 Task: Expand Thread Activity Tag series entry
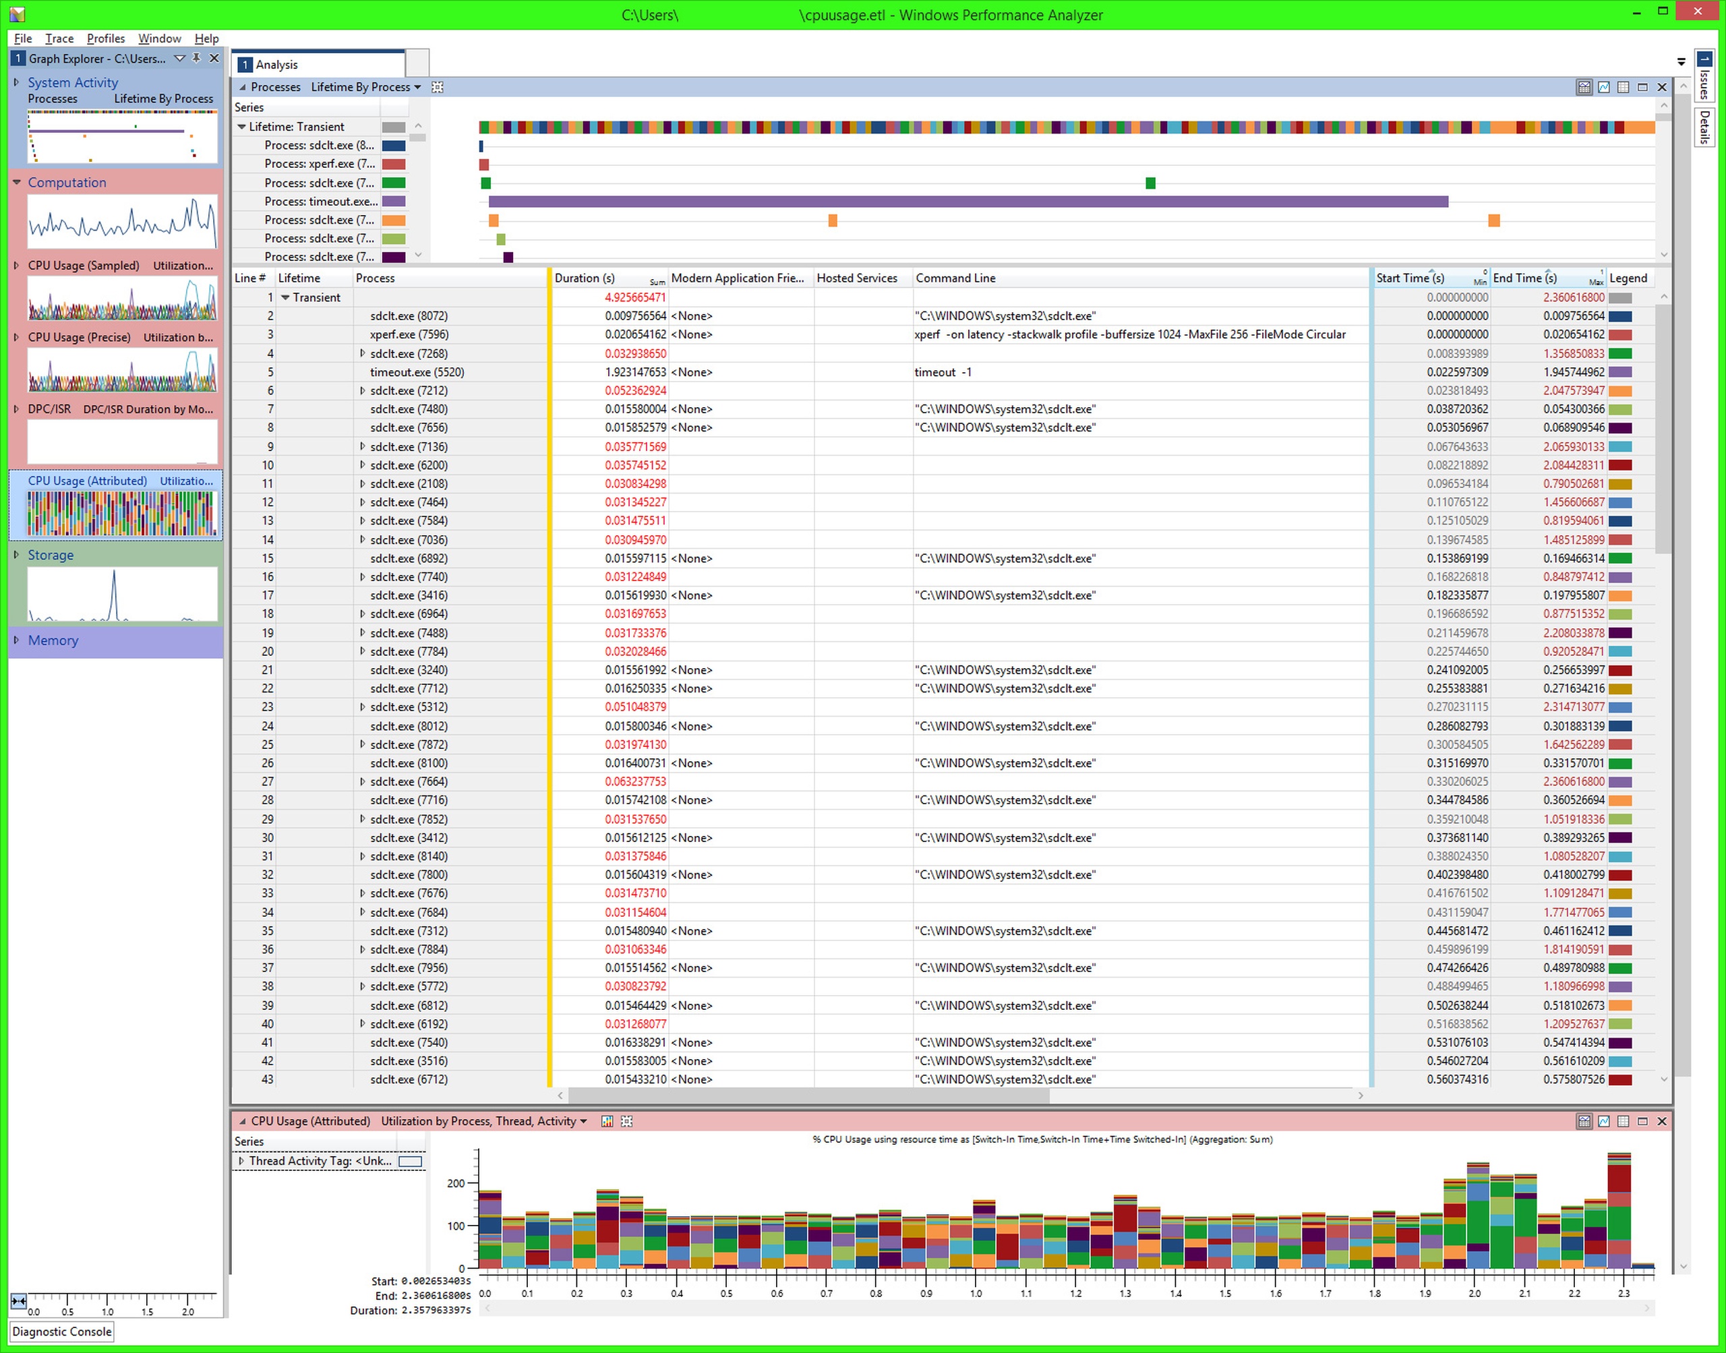coord(241,1160)
